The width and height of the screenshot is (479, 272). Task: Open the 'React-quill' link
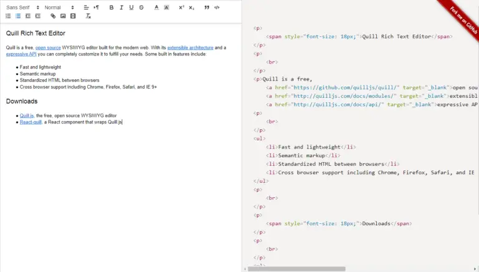(x=31, y=122)
